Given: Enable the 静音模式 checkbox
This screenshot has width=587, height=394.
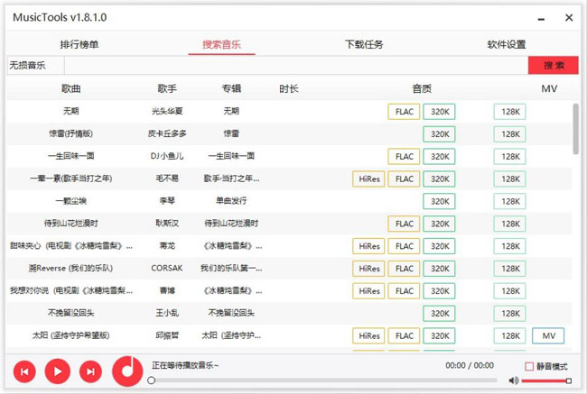Looking at the screenshot, I should tap(529, 366).
